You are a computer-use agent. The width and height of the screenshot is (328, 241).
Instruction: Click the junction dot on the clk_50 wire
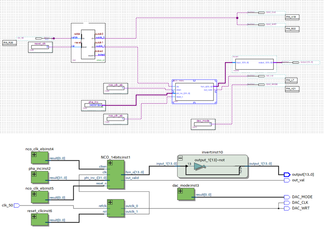[x=54, y=38]
